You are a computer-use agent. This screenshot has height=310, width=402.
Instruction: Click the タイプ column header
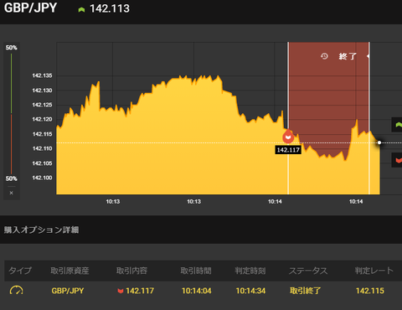pos(20,271)
